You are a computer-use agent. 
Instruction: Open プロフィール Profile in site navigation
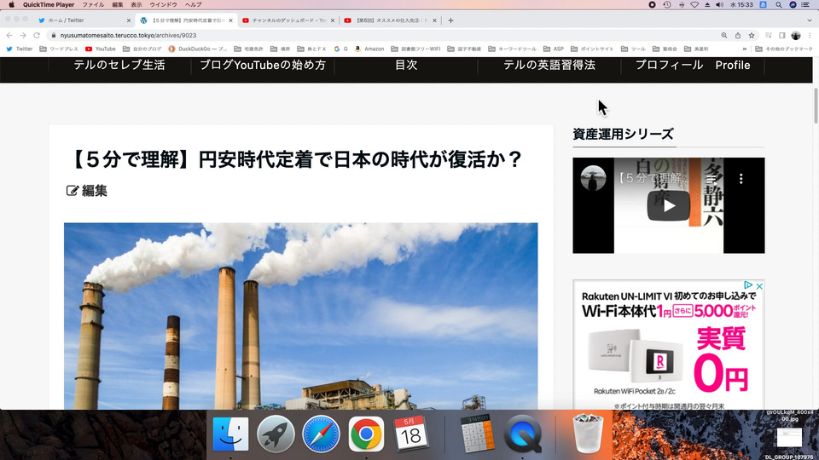(x=693, y=66)
